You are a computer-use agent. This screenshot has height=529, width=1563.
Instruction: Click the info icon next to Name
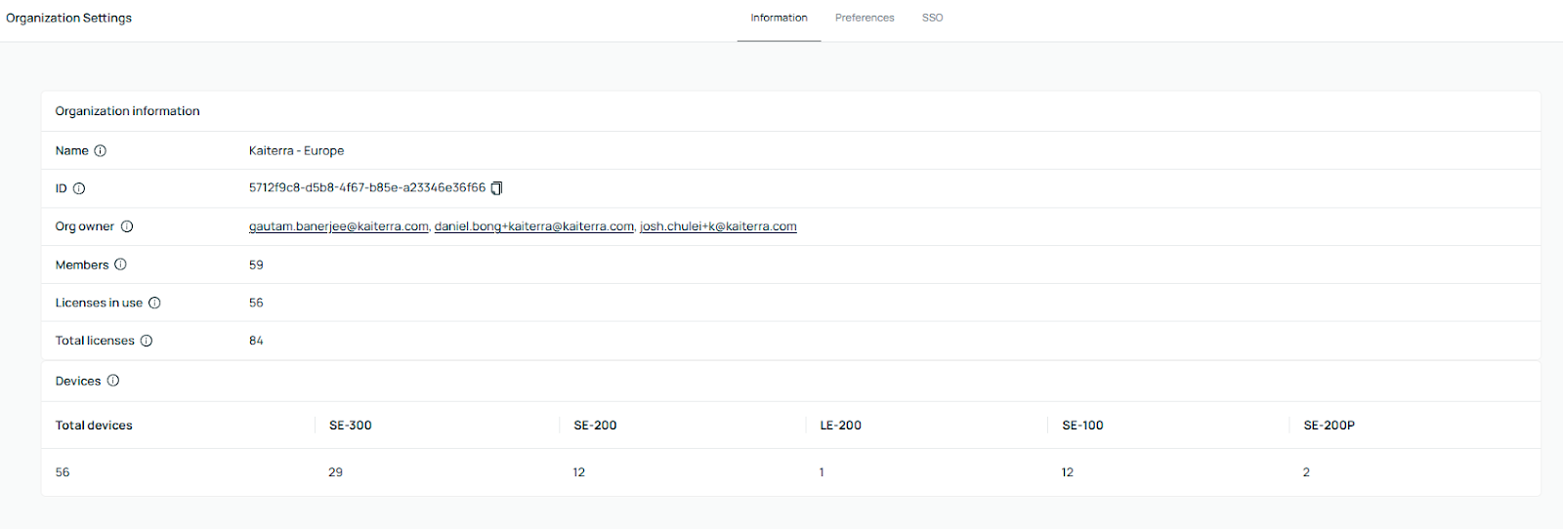point(101,151)
